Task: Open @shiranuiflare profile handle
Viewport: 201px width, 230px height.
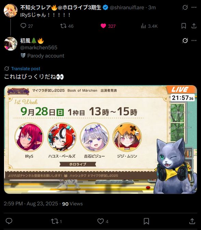Action: click(x=127, y=8)
